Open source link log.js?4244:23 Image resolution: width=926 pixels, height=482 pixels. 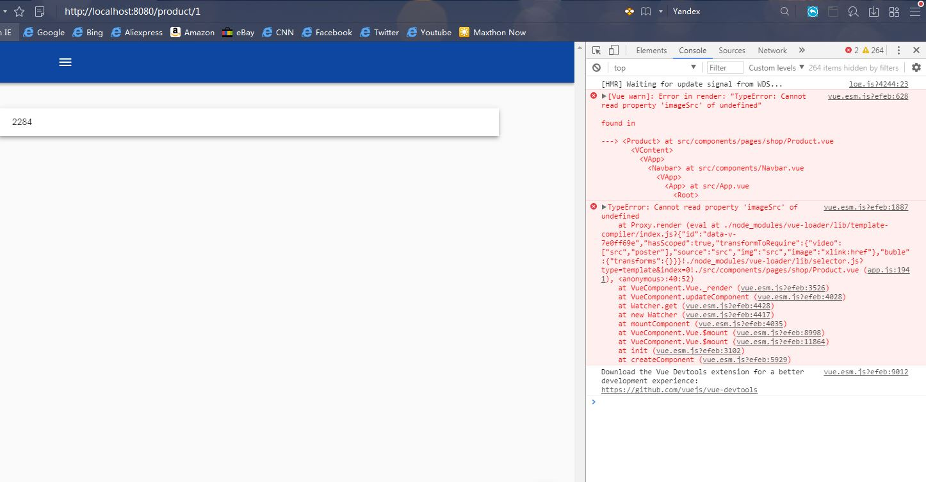tap(878, 84)
